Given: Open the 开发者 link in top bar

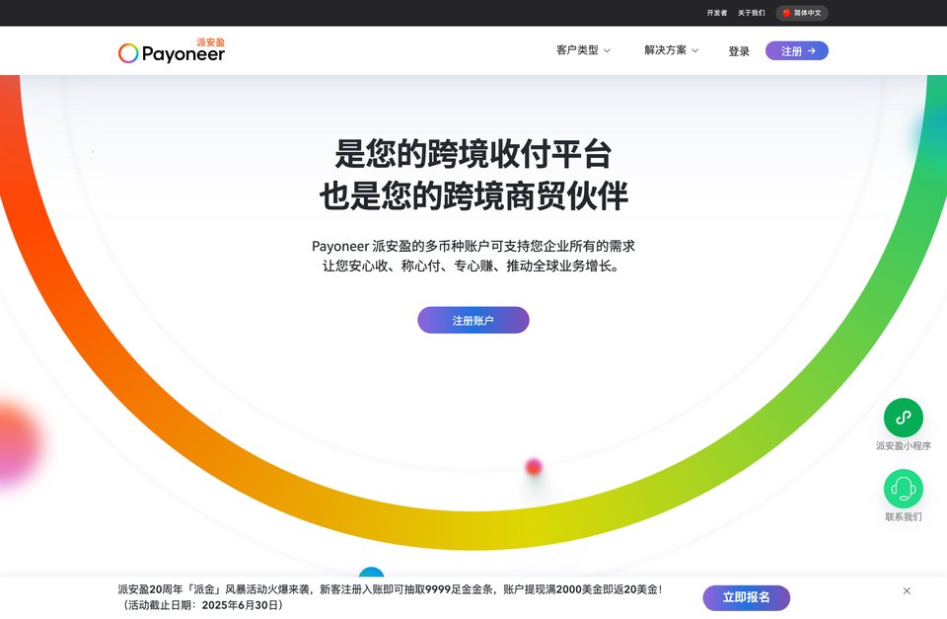Looking at the screenshot, I should click(x=717, y=13).
